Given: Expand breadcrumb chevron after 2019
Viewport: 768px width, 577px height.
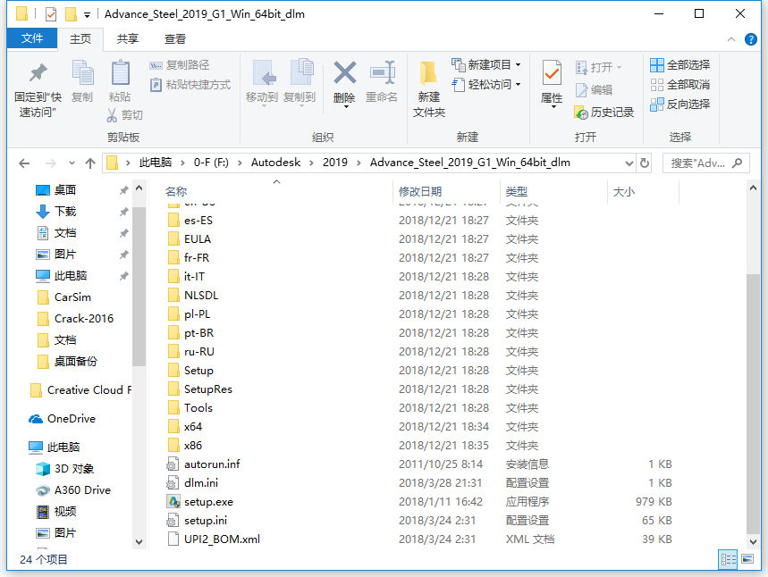Looking at the screenshot, I should 359,163.
